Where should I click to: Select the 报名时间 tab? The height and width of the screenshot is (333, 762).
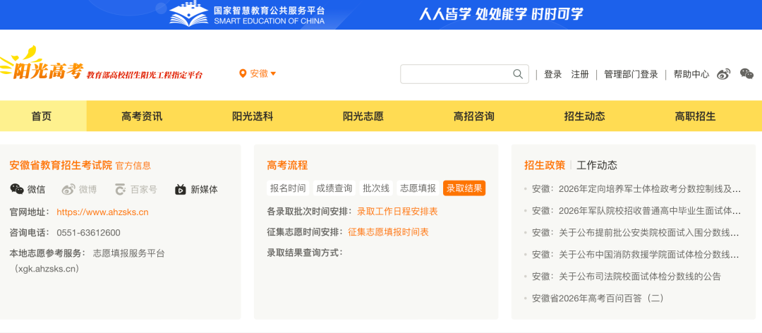pyautogui.click(x=288, y=188)
